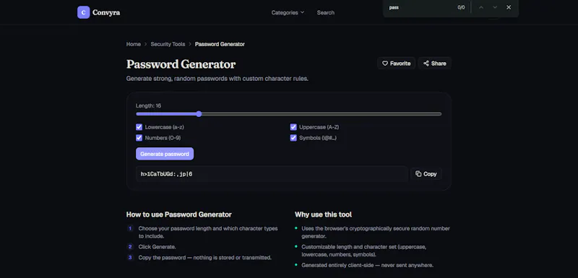This screenshot has height=278, width=578.
Task: Close the find-in-page bar
Action: pos(509,7)
